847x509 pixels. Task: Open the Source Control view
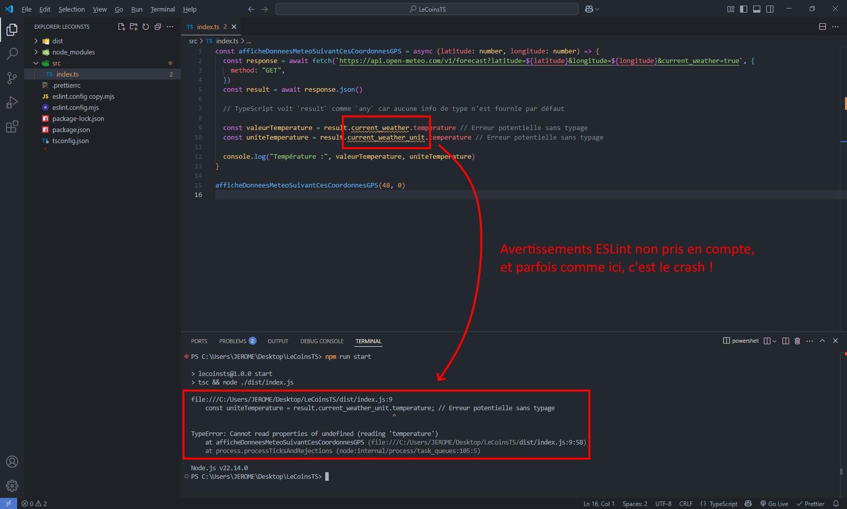pyautogui.click(x=12, y=78)
